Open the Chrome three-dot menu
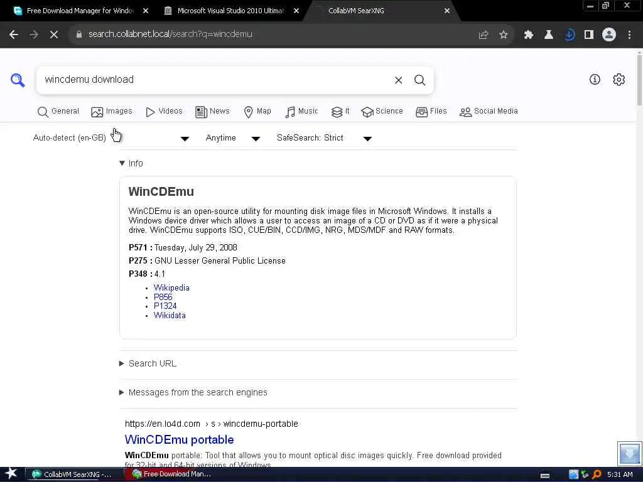 (629, 35)
